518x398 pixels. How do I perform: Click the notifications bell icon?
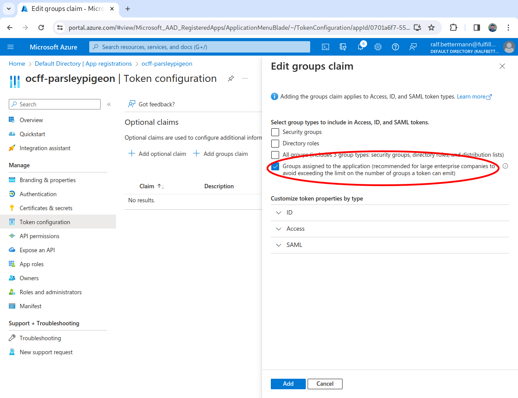[x=360, y=47]
